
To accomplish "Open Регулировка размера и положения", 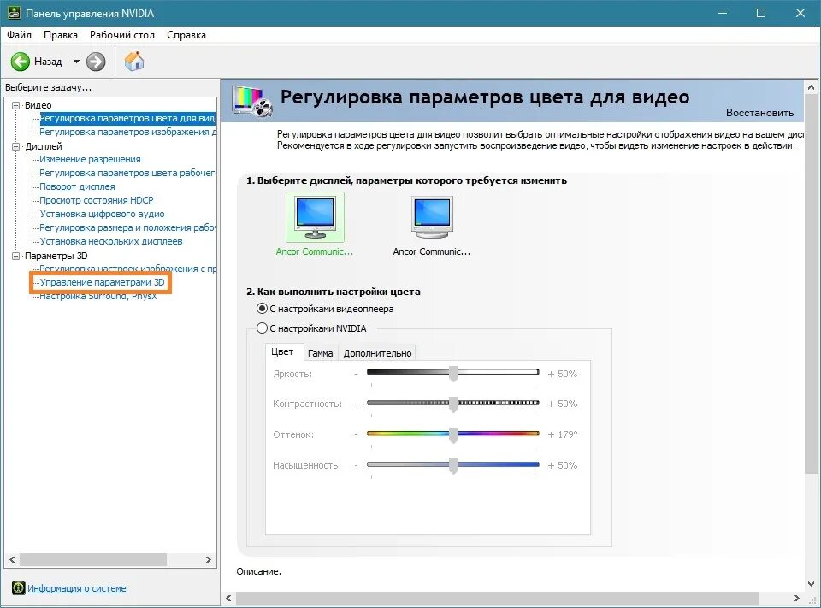I will pyautogui.click(x=127, y=227).
